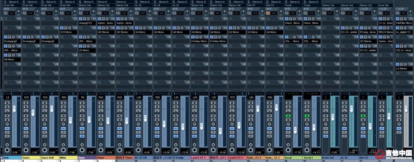Open the Stereo Out output routing on Bass
This screenshot has width=414, height=162.
pos(87,5)
